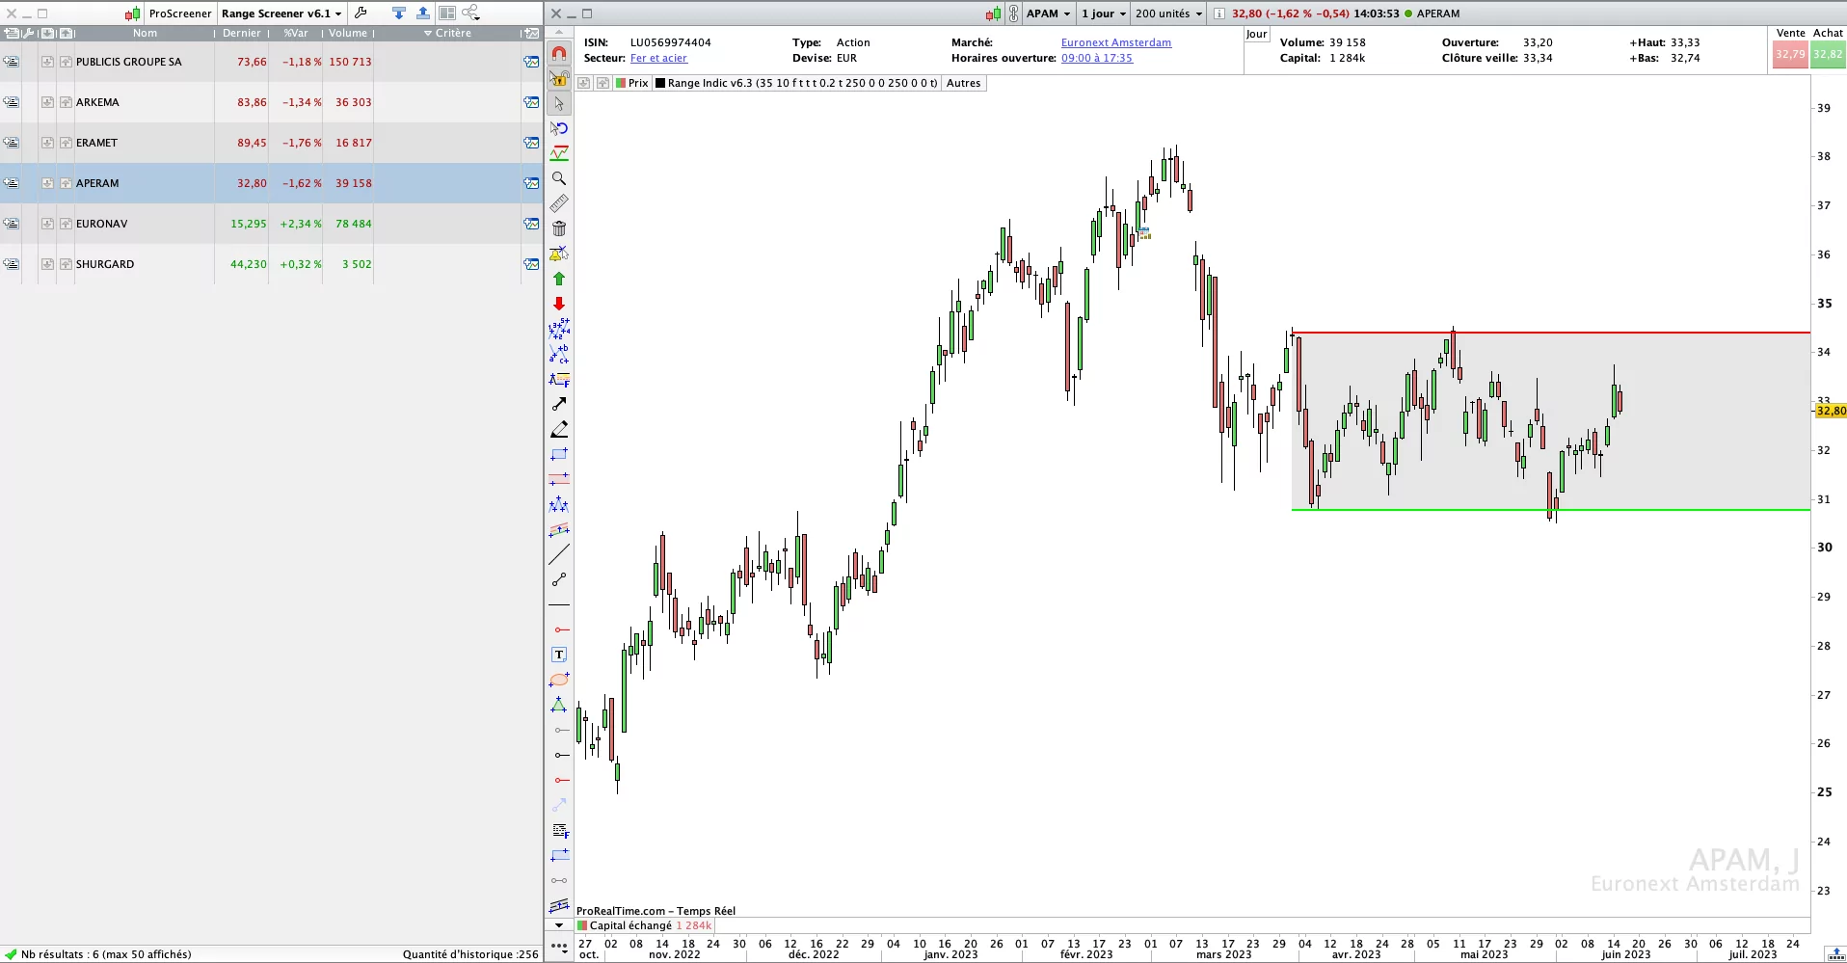Click the Jour tab label
Image resolution: width=1847 pixels, height=963 pixels.
(1256, 34)
